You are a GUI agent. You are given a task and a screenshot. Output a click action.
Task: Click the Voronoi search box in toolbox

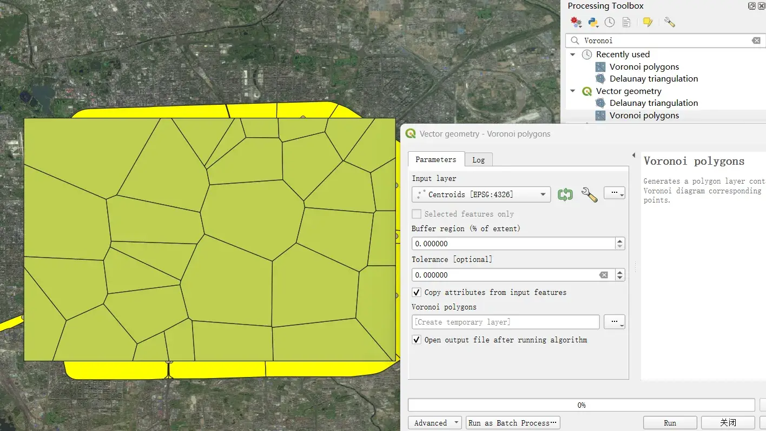pyautogui.click(x=665, y=41)
